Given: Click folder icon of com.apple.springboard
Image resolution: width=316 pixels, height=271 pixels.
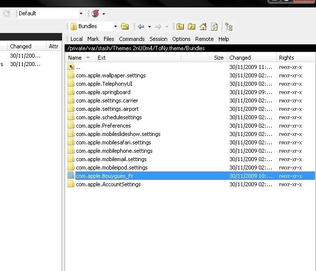Looking at the screenshot, I should click(71, 92).
